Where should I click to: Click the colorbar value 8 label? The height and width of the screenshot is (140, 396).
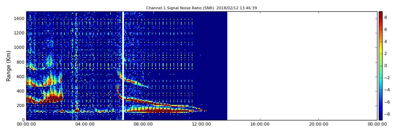coord(386,18)
